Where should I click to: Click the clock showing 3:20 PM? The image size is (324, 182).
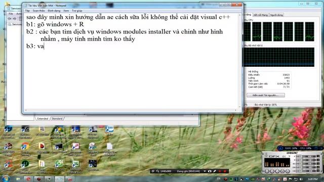point(312,179)
